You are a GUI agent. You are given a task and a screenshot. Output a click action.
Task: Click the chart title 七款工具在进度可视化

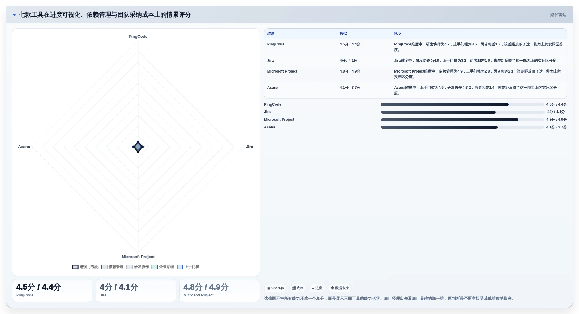coord(105,15)
